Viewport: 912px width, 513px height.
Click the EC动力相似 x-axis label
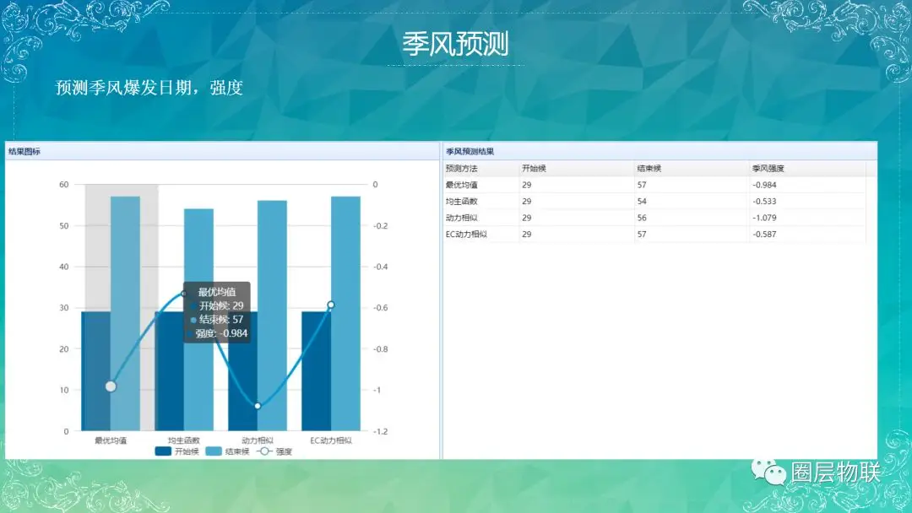click(x=331, y=440)
